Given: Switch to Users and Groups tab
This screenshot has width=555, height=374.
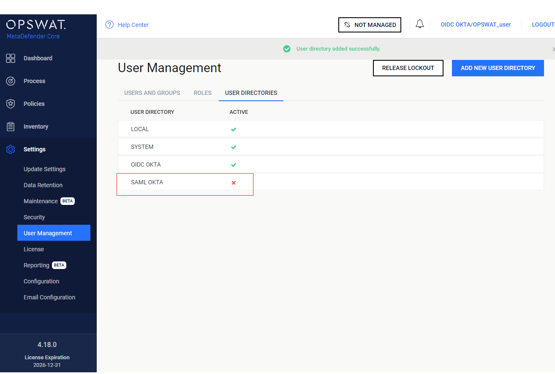Looking at the screenshot, I should (x=152, y=93).
